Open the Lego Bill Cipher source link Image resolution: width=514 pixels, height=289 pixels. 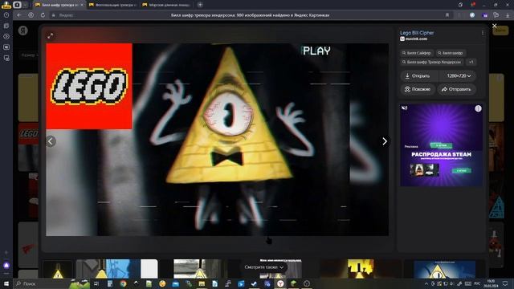417,33
